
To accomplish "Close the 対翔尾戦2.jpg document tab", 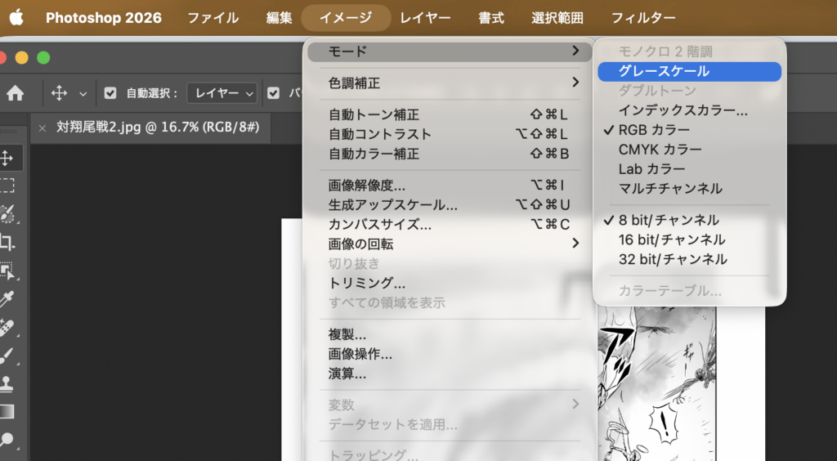I will [43, 128].
